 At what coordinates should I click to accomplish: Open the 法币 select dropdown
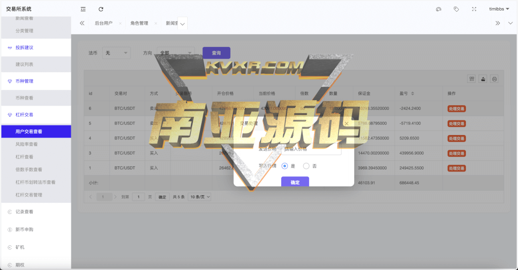coord(116,53)
